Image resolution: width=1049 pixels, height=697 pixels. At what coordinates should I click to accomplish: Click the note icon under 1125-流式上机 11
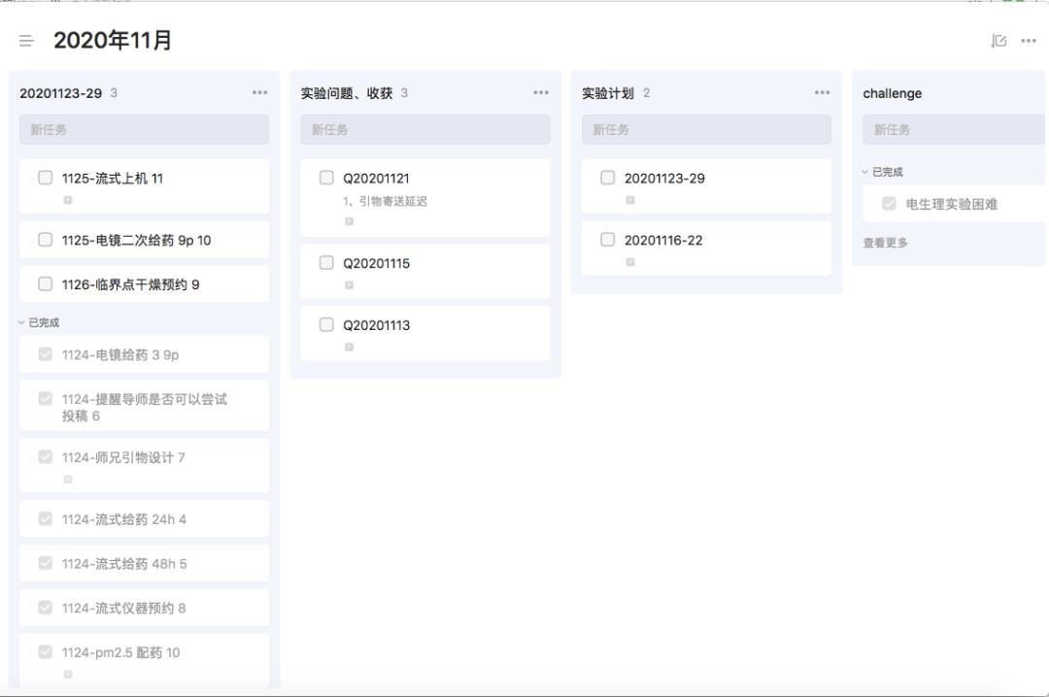tap(68, 200)
